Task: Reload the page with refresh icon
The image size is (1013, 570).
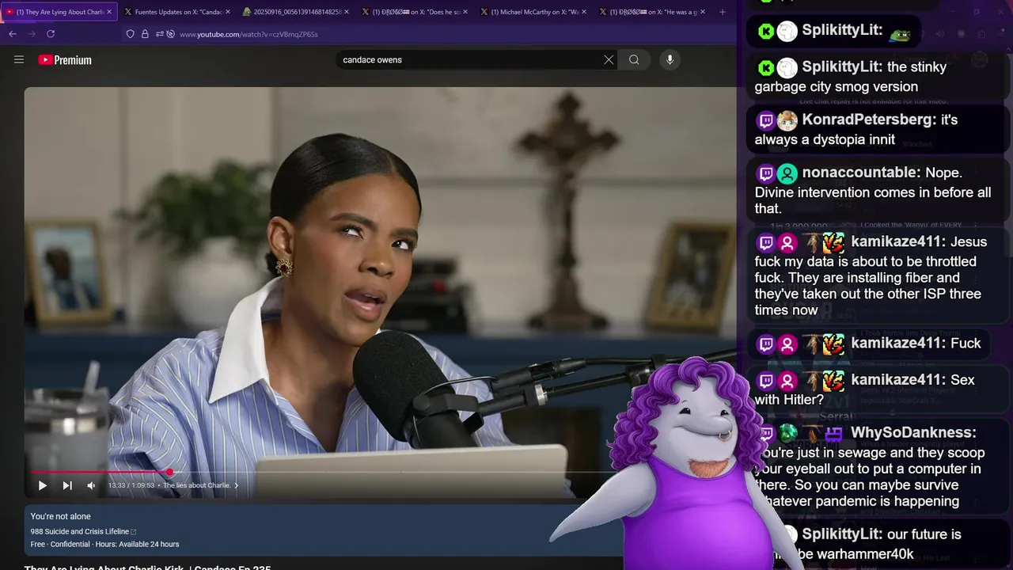Action: [x=51, y=34]
